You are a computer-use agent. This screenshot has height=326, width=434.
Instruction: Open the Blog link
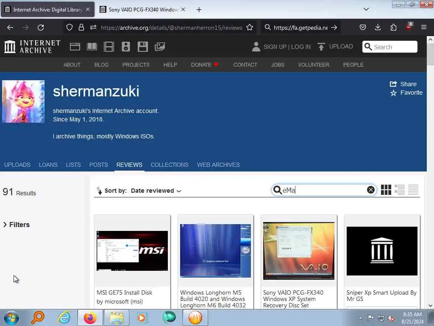tap(101, 65)
